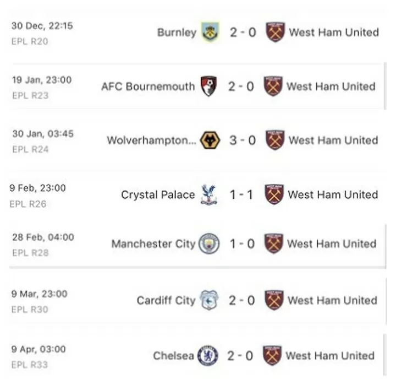
Task: Click the Wolverhampton wolf-head crest
Action: click(210, 140)
